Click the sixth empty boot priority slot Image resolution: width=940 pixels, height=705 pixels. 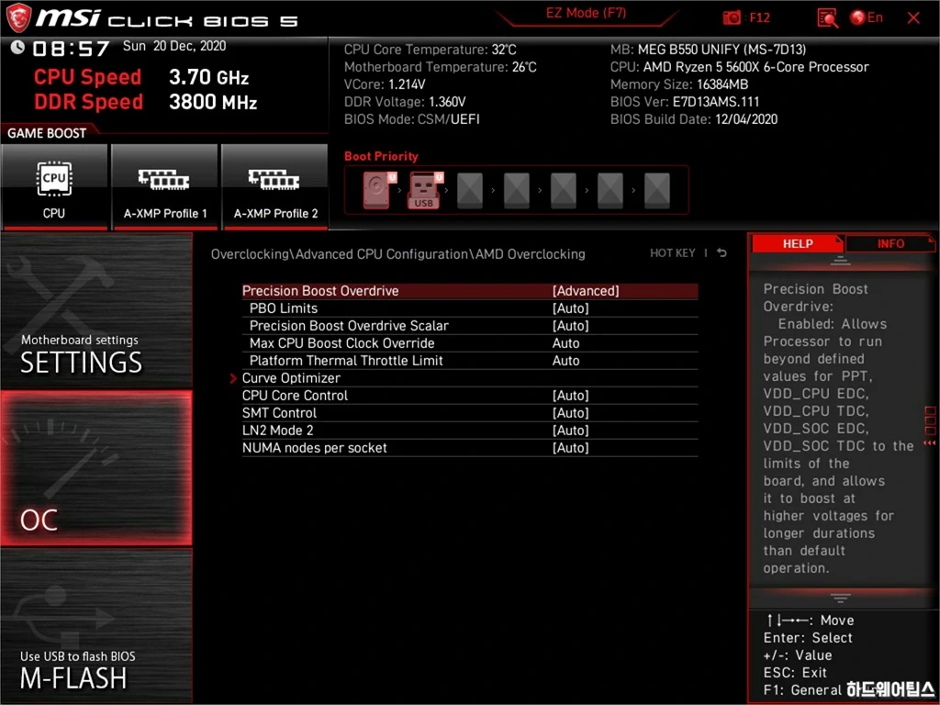point(610,190)
